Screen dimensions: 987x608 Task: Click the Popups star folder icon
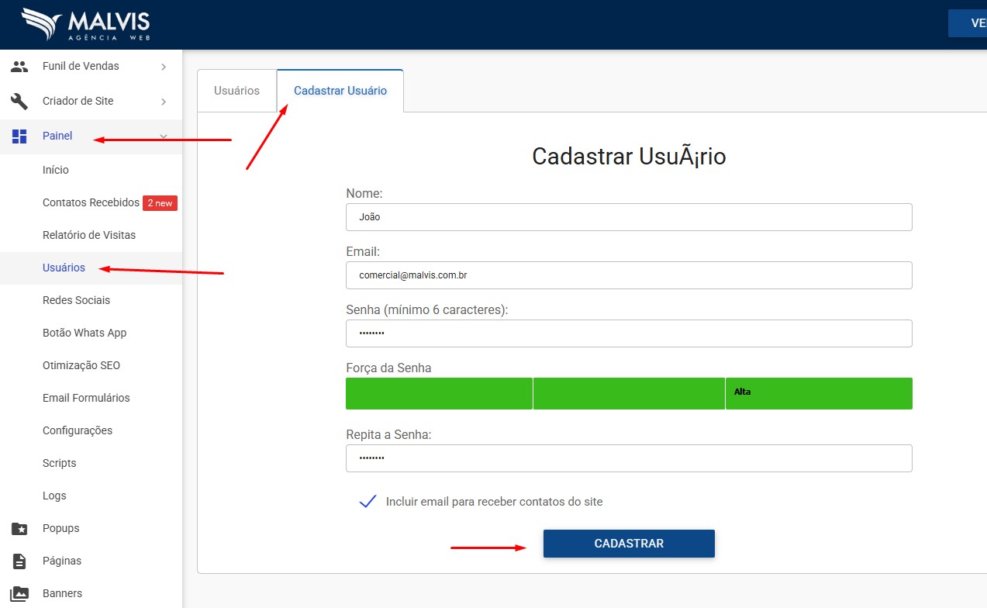19,529
